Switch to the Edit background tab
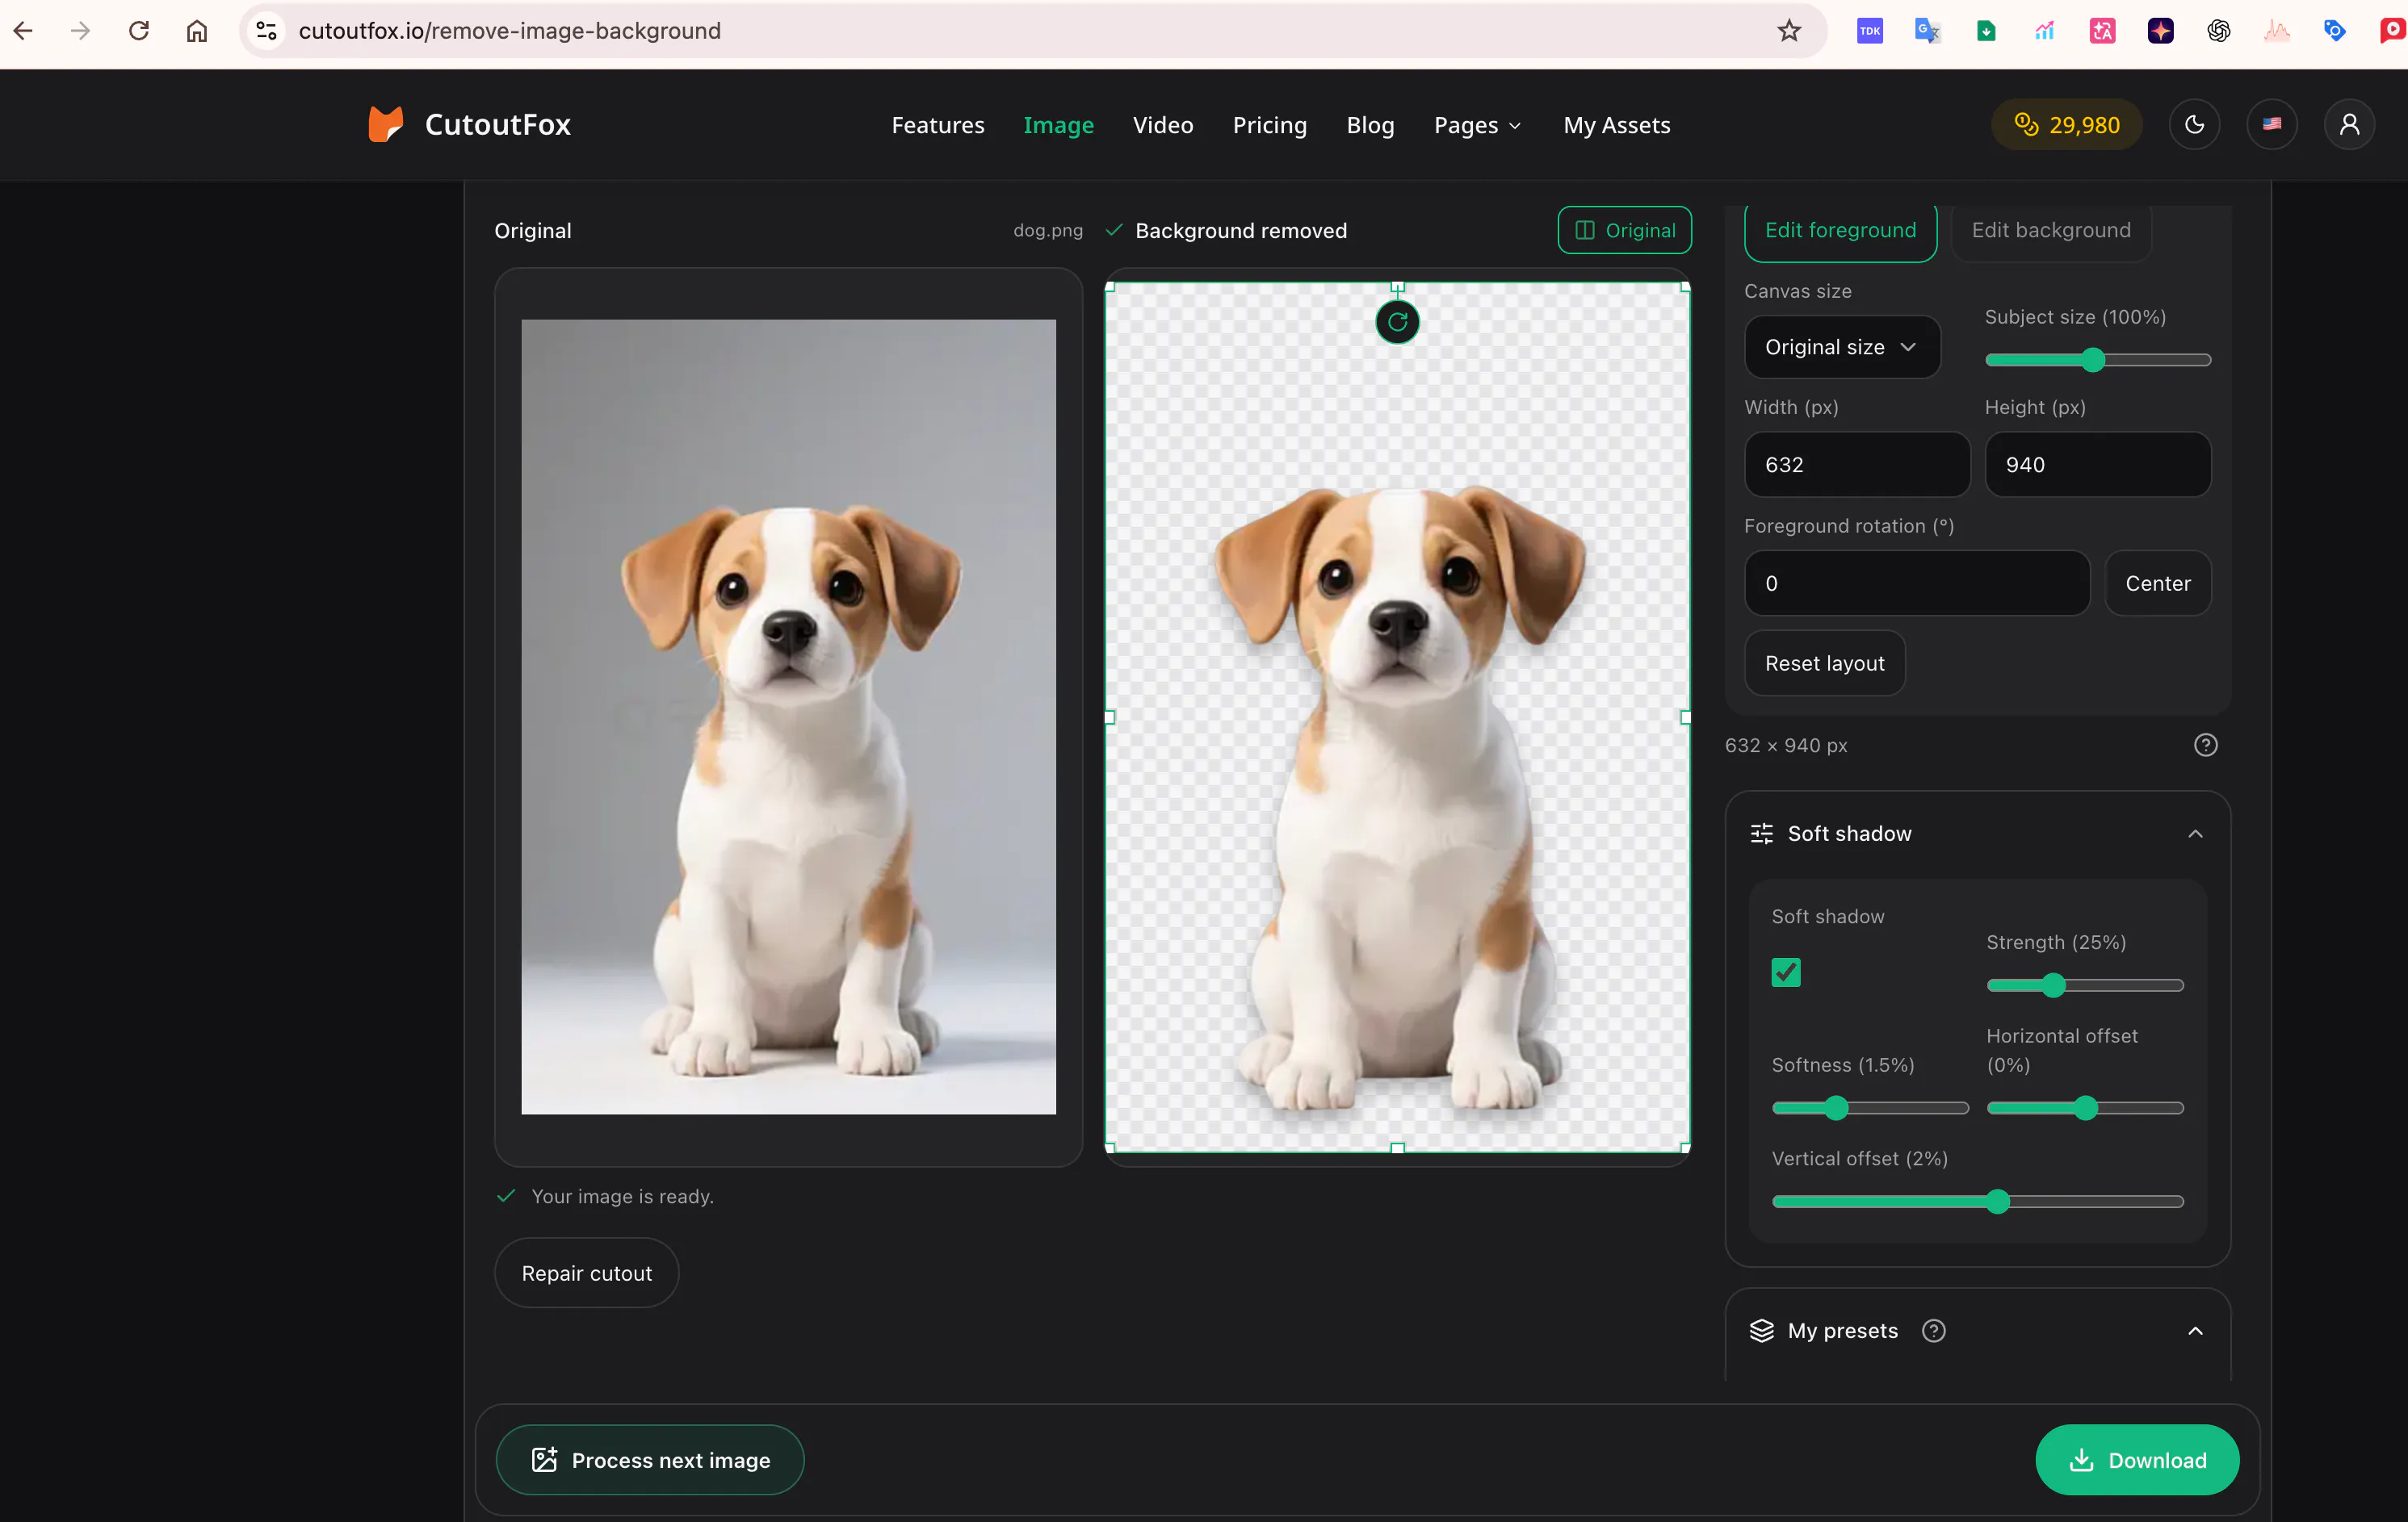This screenshot has width=2408, height=1522. click(2051, 231)
